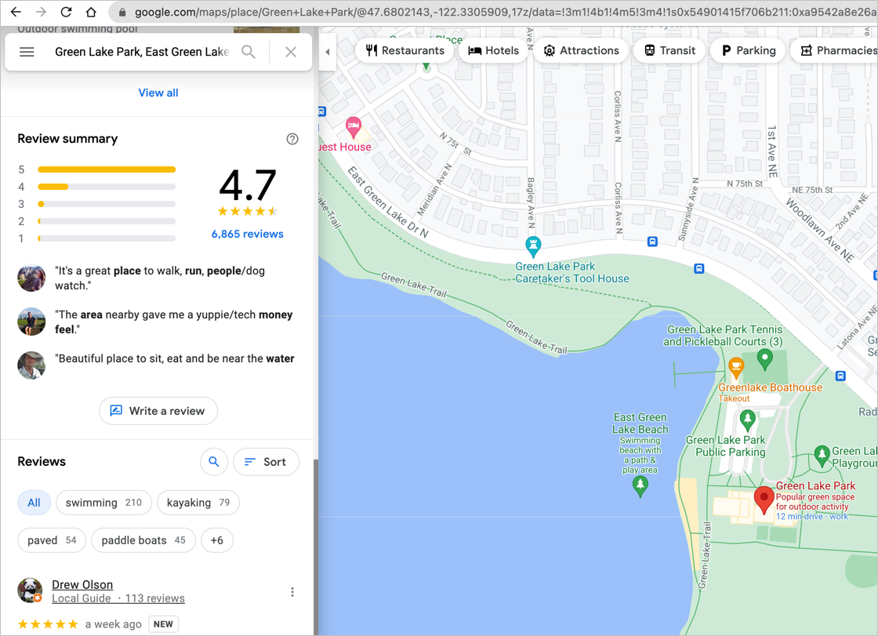Click the side panel scrollbar
878x636 pixels.
pos(316,547)
